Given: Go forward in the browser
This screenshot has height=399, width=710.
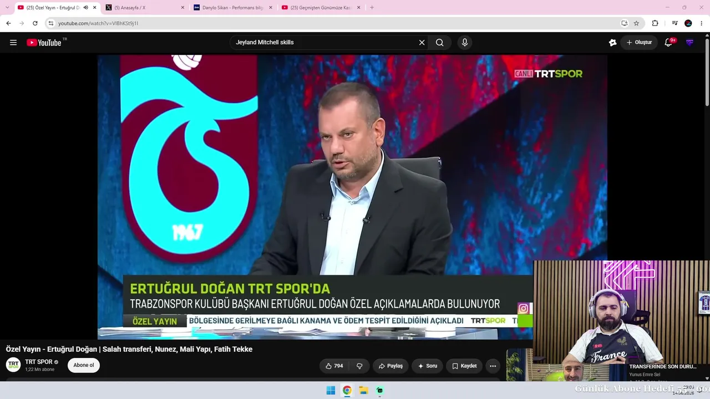Looking at the screenshot, I should point(22,23).
